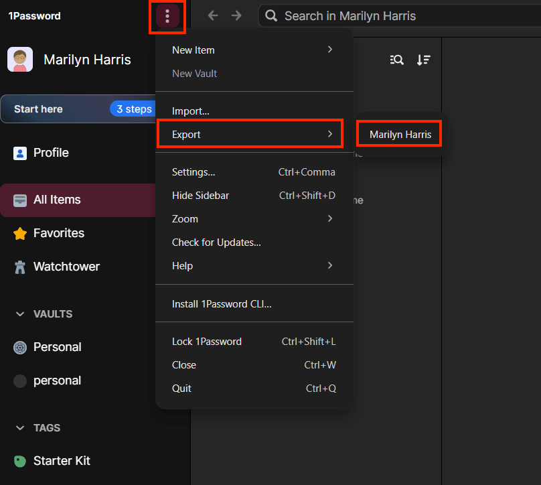Choose Install 1Password CLI... entry
Screen dimensions: 541x485
click(254, 303)
